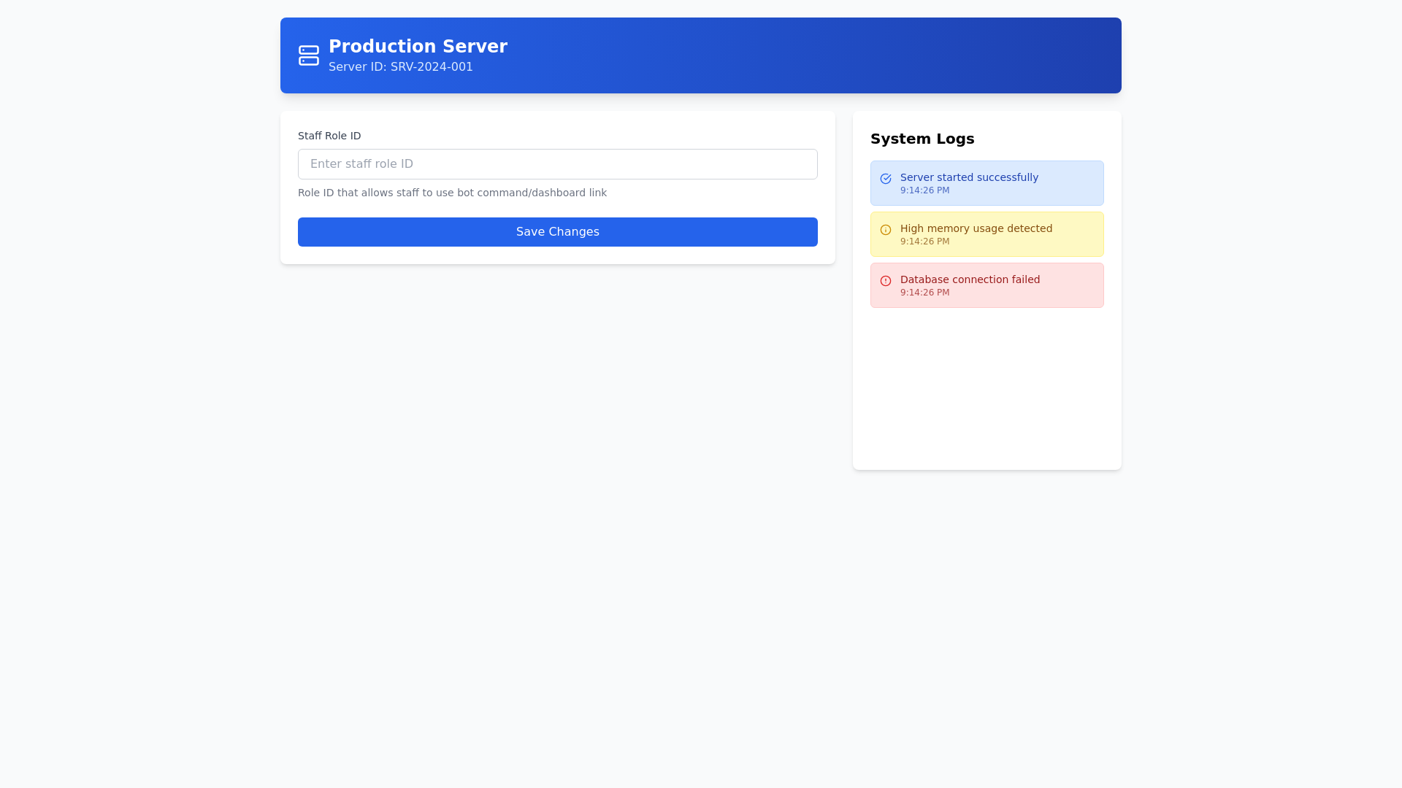The width and height of the screenshot is (1402, 788).
Task: Click inside the staff role ID field
Action: pyautogui.click(x=557, y=163)
